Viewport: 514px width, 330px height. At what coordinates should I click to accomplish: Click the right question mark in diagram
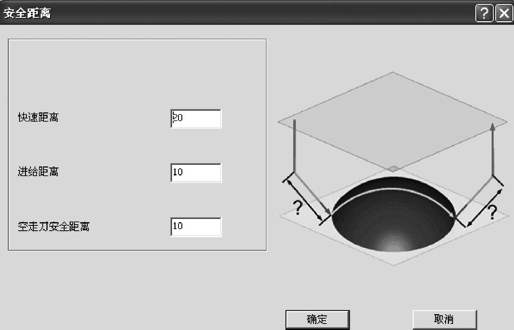point(492,212)
